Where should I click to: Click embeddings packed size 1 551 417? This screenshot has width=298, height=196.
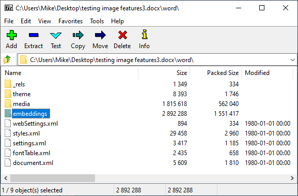coord(226,114)
